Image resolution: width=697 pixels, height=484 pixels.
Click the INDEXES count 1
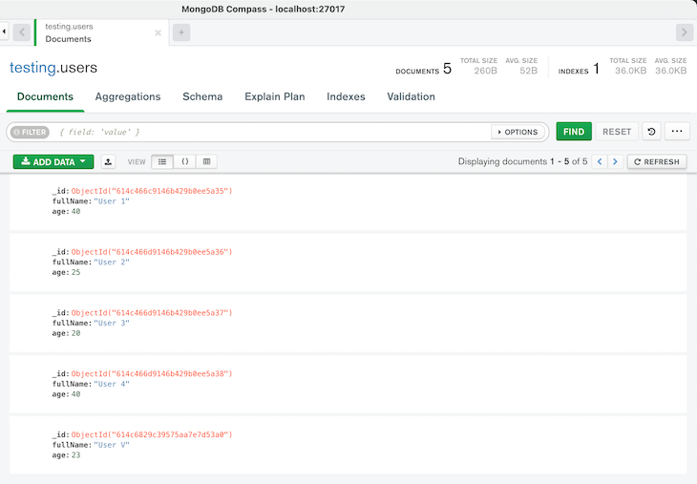click(596, 69)
